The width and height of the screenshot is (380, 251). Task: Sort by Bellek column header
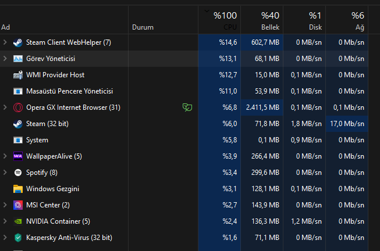(x=262, y=20)
